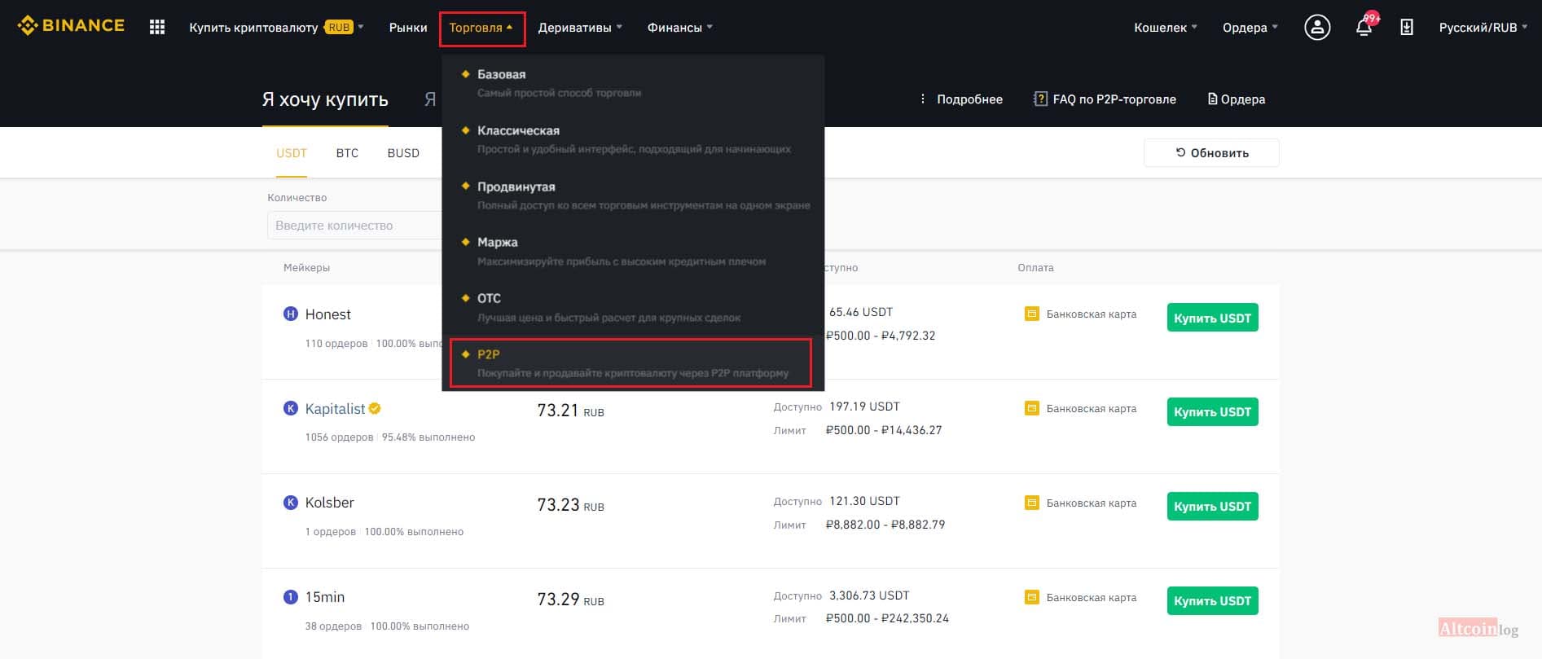The height and width of the screenshot is (659, 1542).
Task: Select Маржа trading option
Action: coord(633,251)
